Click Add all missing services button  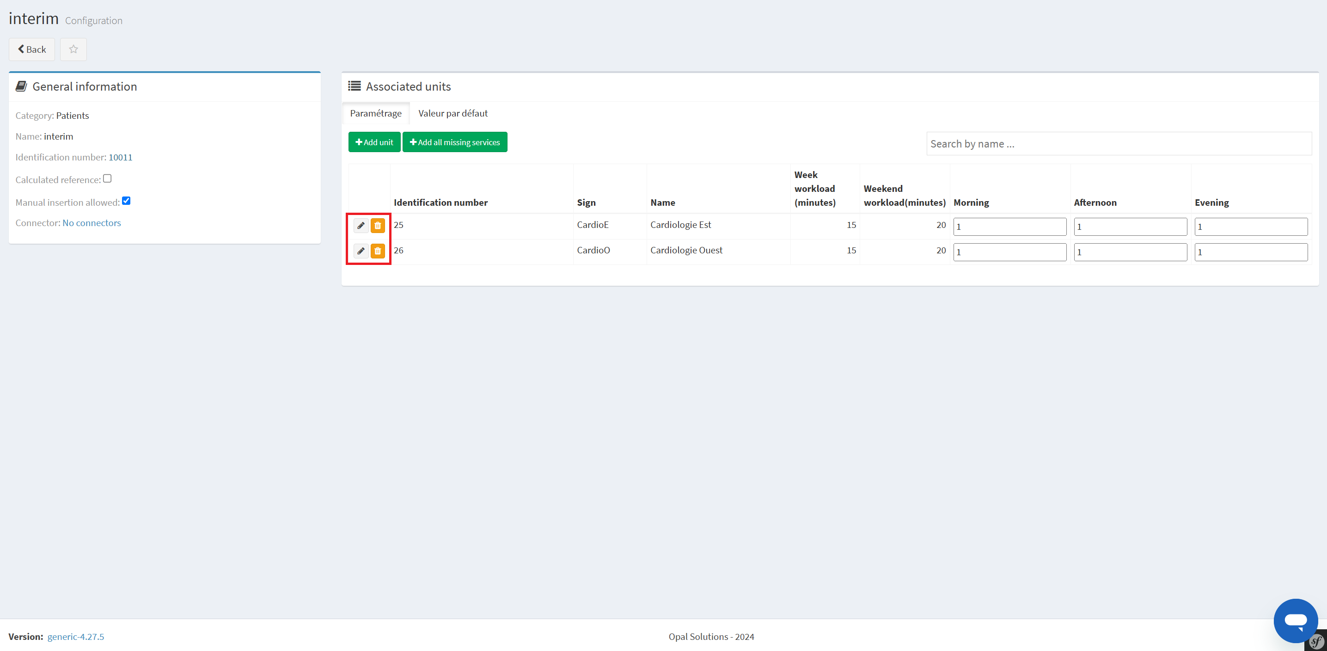pos(455,142)
